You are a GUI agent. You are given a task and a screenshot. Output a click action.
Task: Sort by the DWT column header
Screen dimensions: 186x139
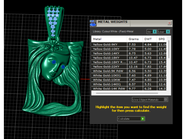click(x=150, y=39)
